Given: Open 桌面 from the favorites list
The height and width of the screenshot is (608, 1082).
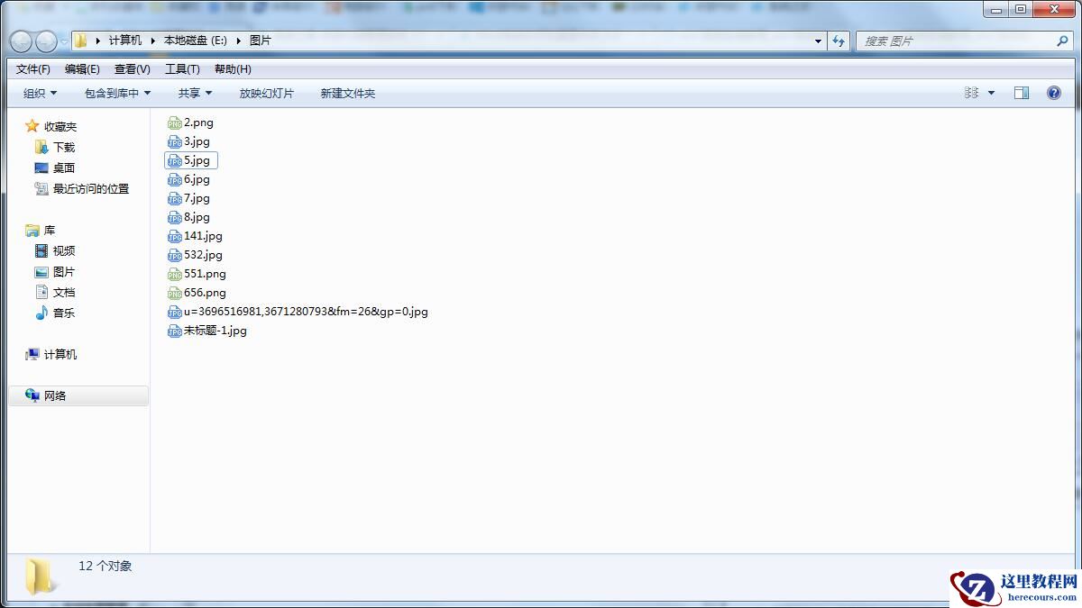Looking at the screenshot, I should pyautogui.click(x=60, y=168).
